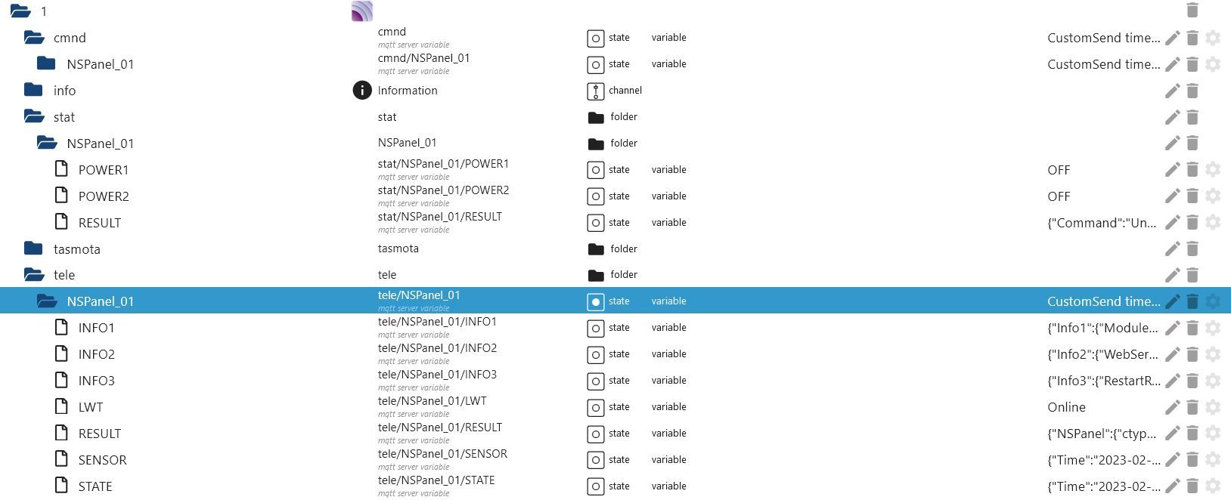The image size is (1231, 500).
Task: Click the mqtt adapter logo icon
Action: click(x=362, y=11)
